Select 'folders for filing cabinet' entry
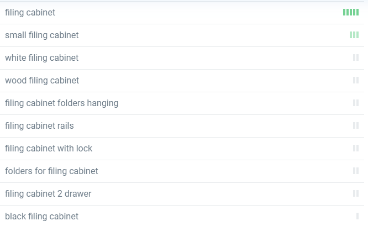The width and height of the screenshot is (368, 226). click(51, 171)
